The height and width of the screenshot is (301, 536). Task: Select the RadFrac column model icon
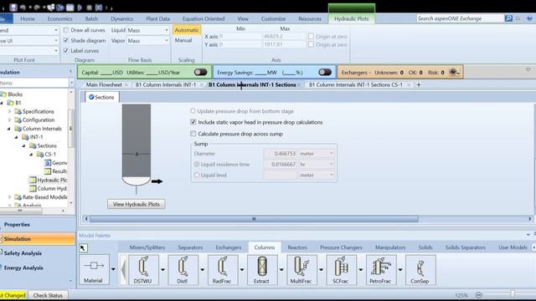point(223,269)
